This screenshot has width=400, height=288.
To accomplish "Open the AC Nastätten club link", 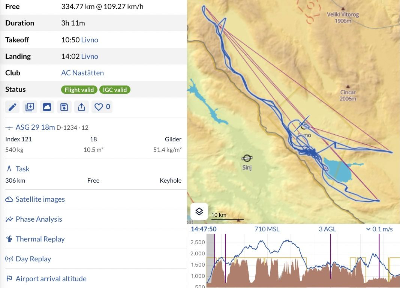I will point(82,73).
